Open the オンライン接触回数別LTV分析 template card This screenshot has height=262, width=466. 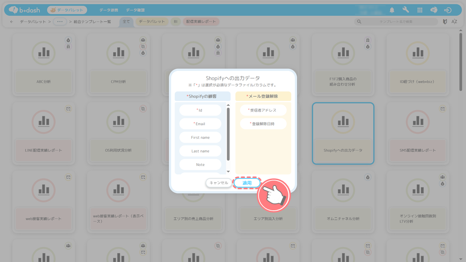pyautogui.click(x=418, y=202)
